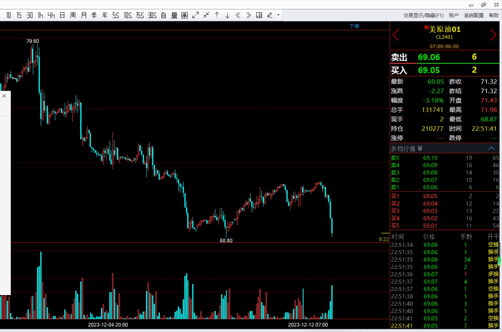Go to next contract with right red arrow
This screenshot has width=502, height=332.
point(493,35)
